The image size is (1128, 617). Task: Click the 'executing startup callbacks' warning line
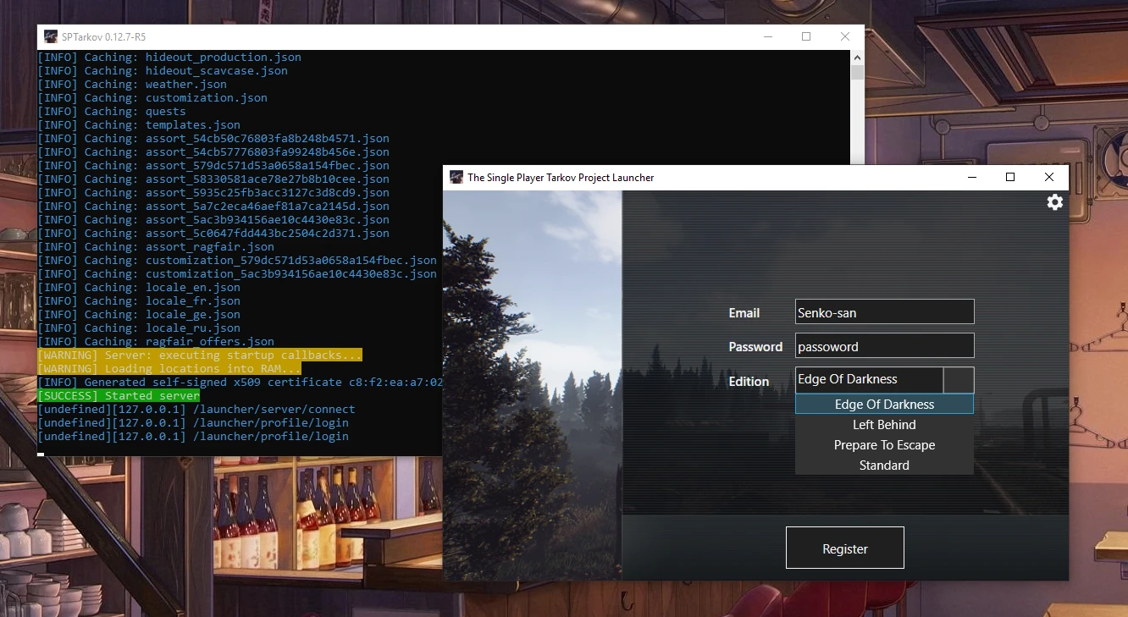pyautogui.click(x=200, y=355)
